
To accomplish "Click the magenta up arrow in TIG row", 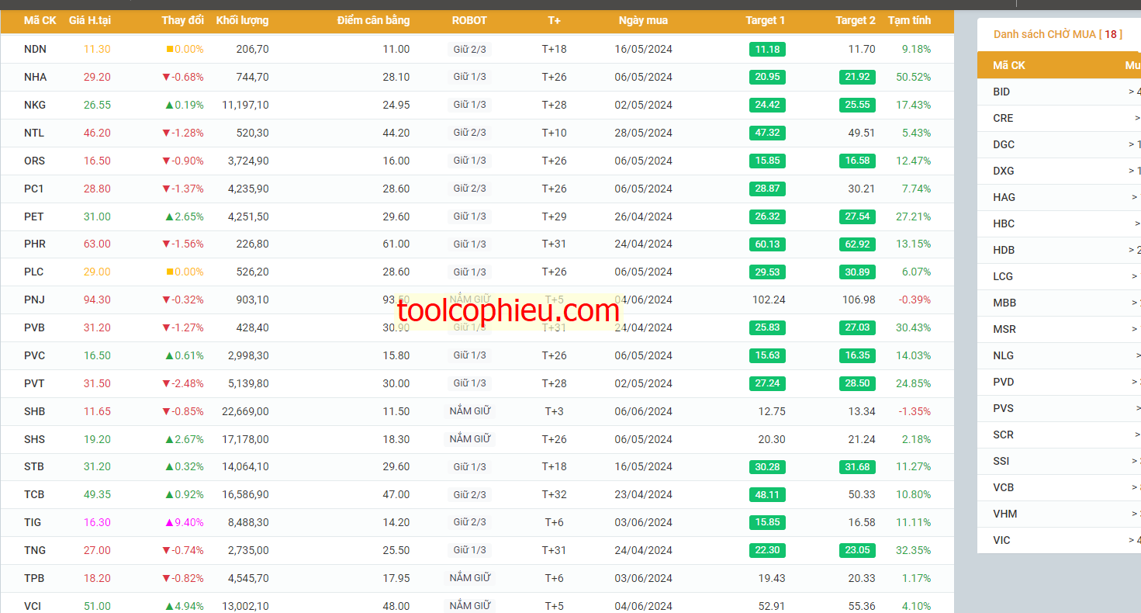I will click(169, 522).
